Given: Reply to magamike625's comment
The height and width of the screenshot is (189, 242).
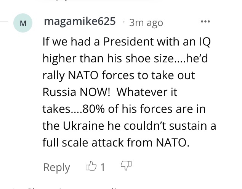Looking at the screenshot, I should pos(56,167).
